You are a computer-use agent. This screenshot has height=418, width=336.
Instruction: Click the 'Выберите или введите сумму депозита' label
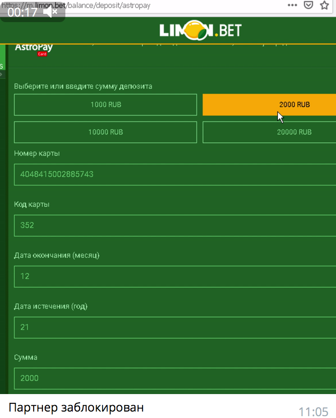(83, 87)
